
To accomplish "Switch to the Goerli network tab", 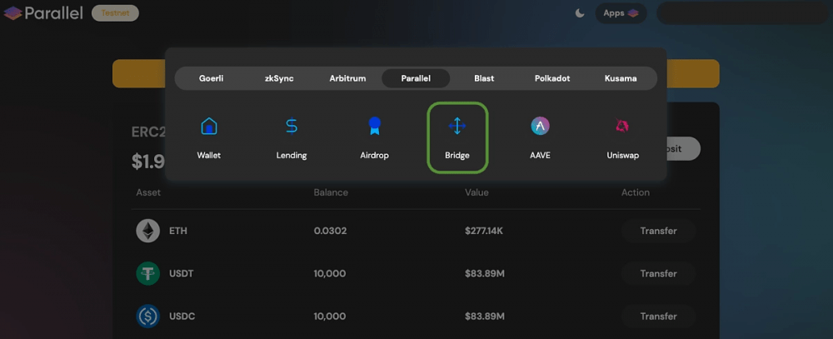I will [211, 78].
